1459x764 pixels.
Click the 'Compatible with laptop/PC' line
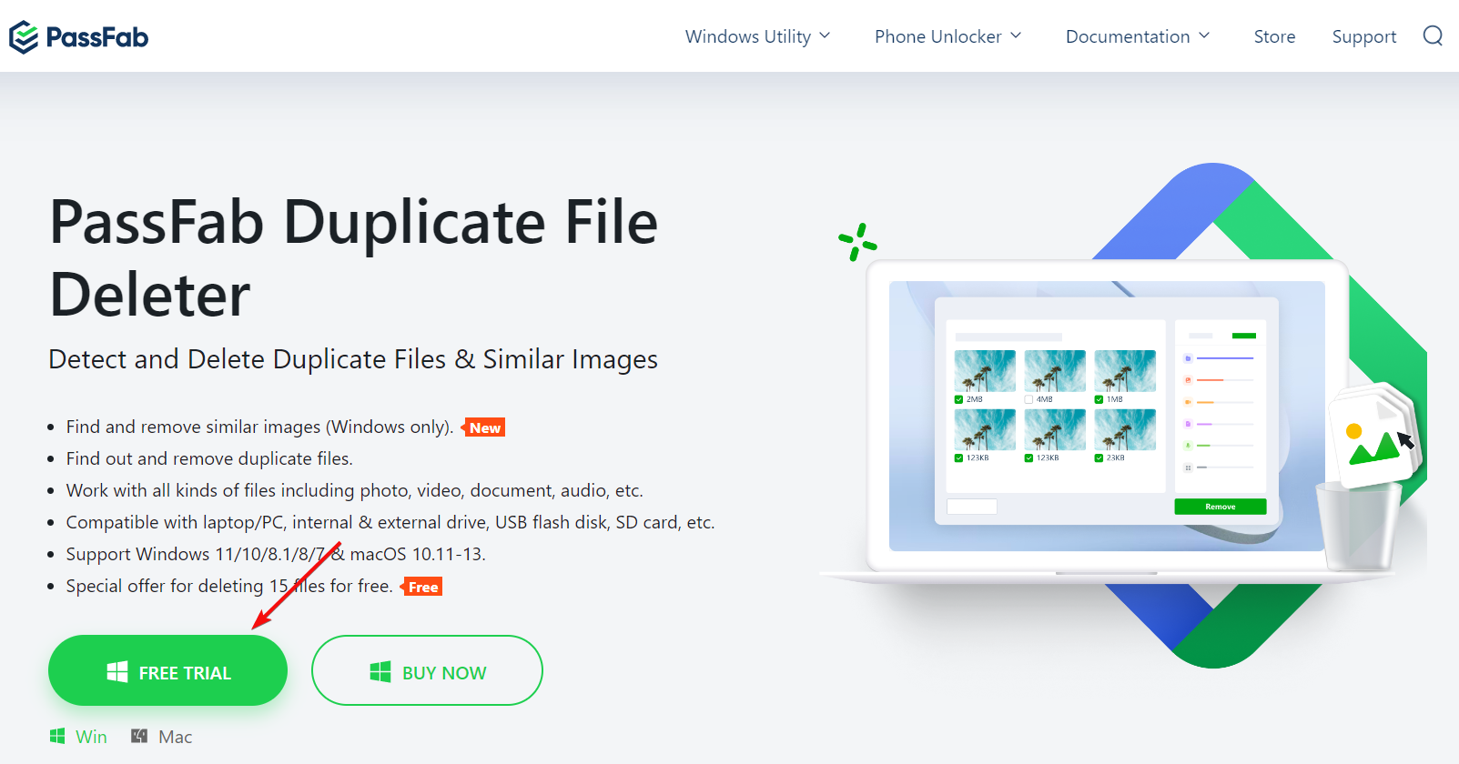click(390, 522)
